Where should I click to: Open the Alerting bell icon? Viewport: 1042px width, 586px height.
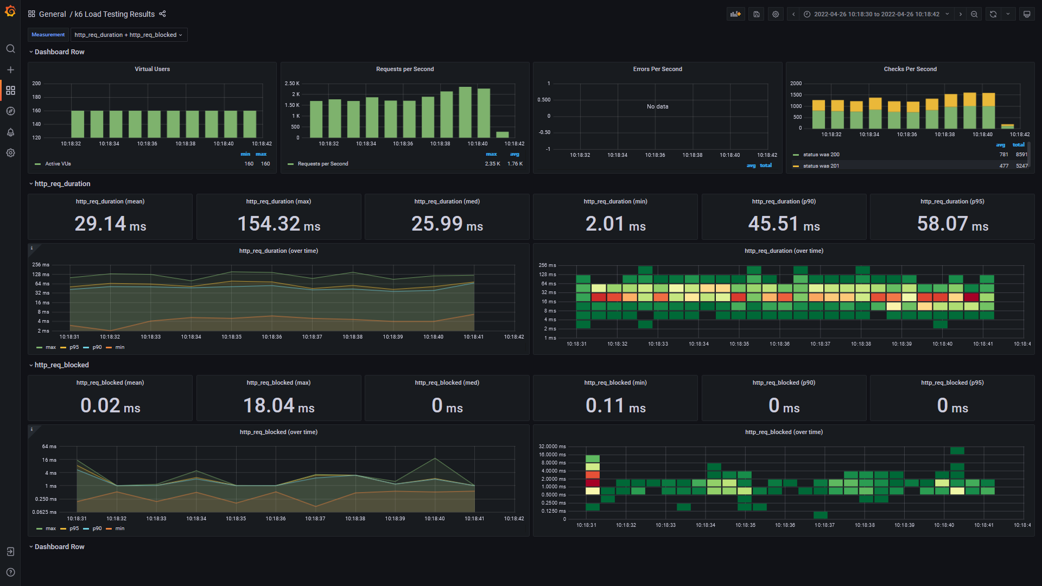coord(10,132)
